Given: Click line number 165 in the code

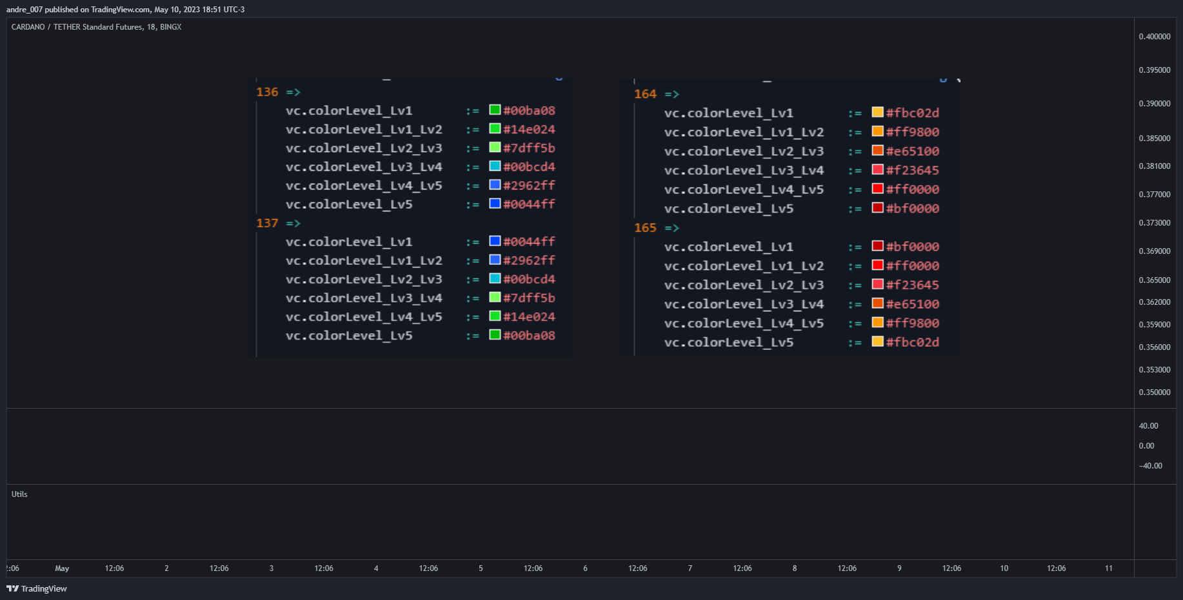Looking at the screenshot, I should click(x=645, y=228).
